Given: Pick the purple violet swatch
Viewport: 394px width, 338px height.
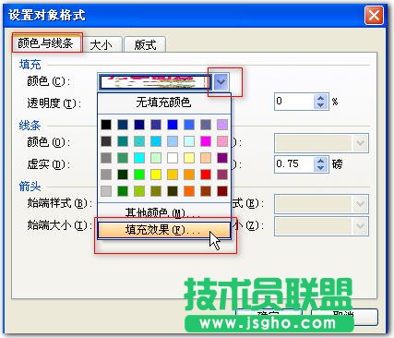Looking at the screenshot, I should pyautogui.click(x=222, y=158).
